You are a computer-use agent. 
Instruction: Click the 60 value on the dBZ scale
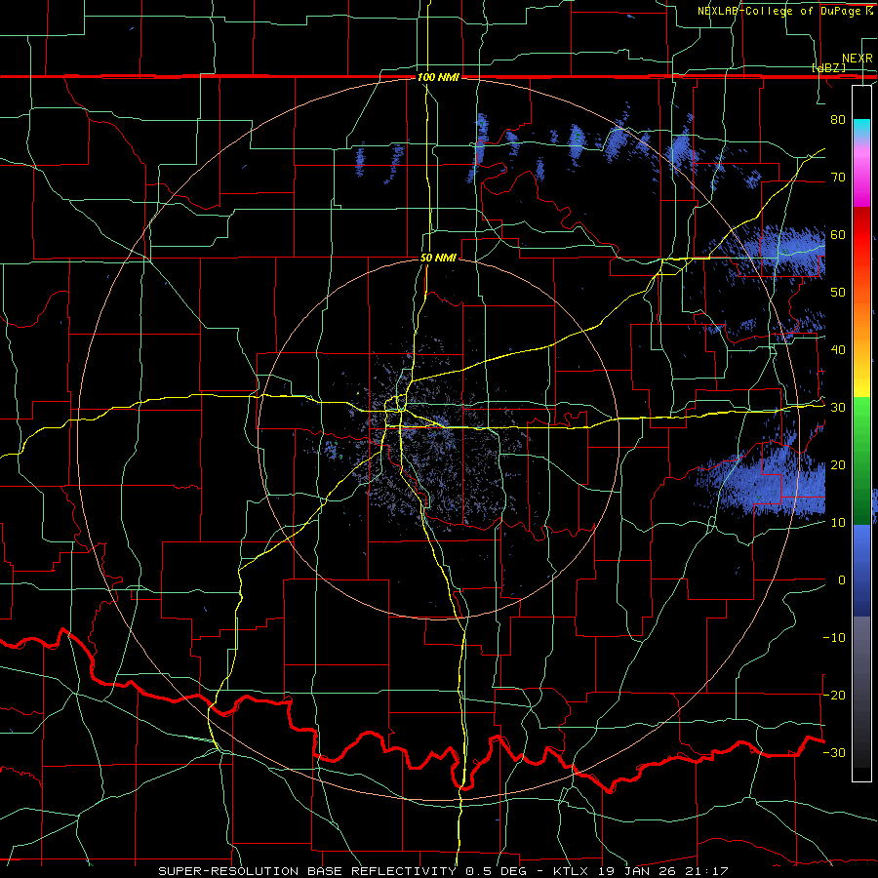coord(838,234)
